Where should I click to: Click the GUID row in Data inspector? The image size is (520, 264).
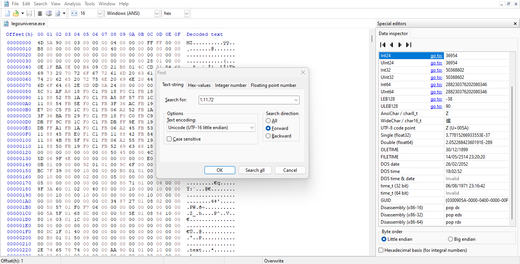tap(444, 200)
